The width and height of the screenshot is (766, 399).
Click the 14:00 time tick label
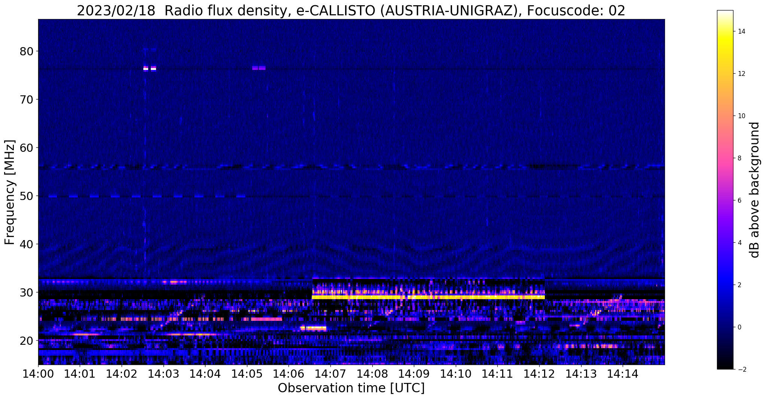38,374
